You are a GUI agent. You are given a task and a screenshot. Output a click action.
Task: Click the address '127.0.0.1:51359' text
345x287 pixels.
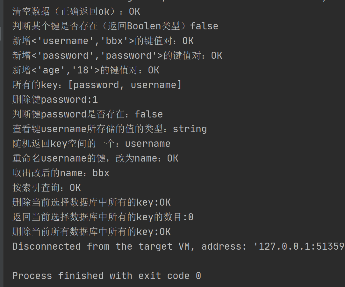[x=301, y=246]
